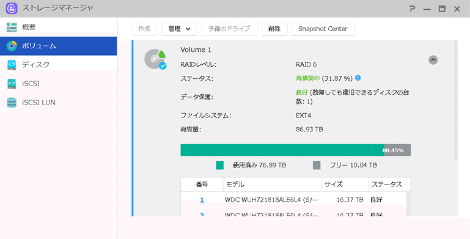Click disk 1 status 良好
Image resolution: width=470 pixels, height=239 pixels.
click(376, 200)
